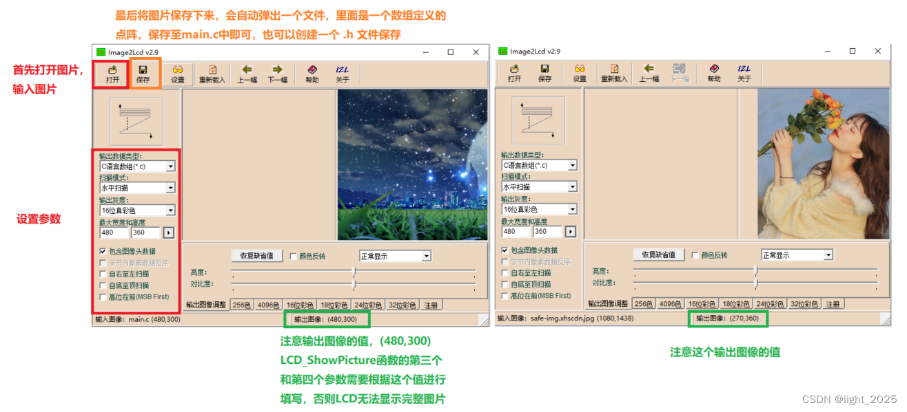
Task: Click max width field 480 in left window
Action: tap(114, 233)
